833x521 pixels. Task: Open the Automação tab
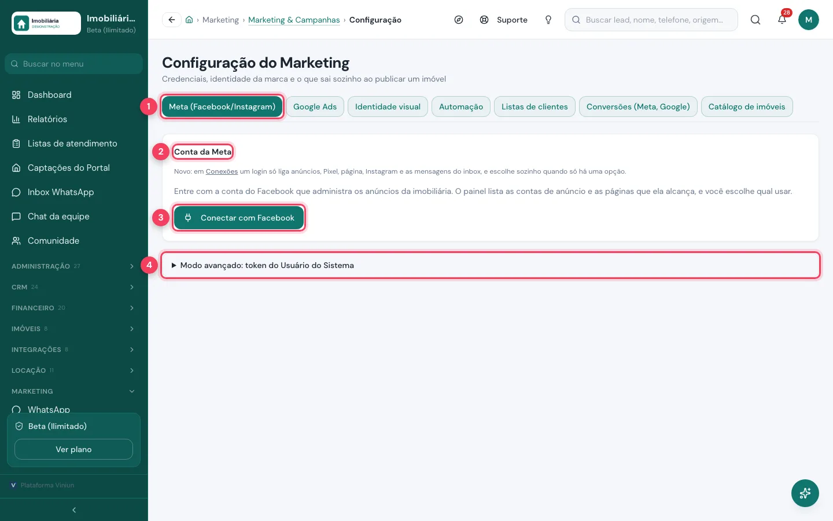(461, 107)
